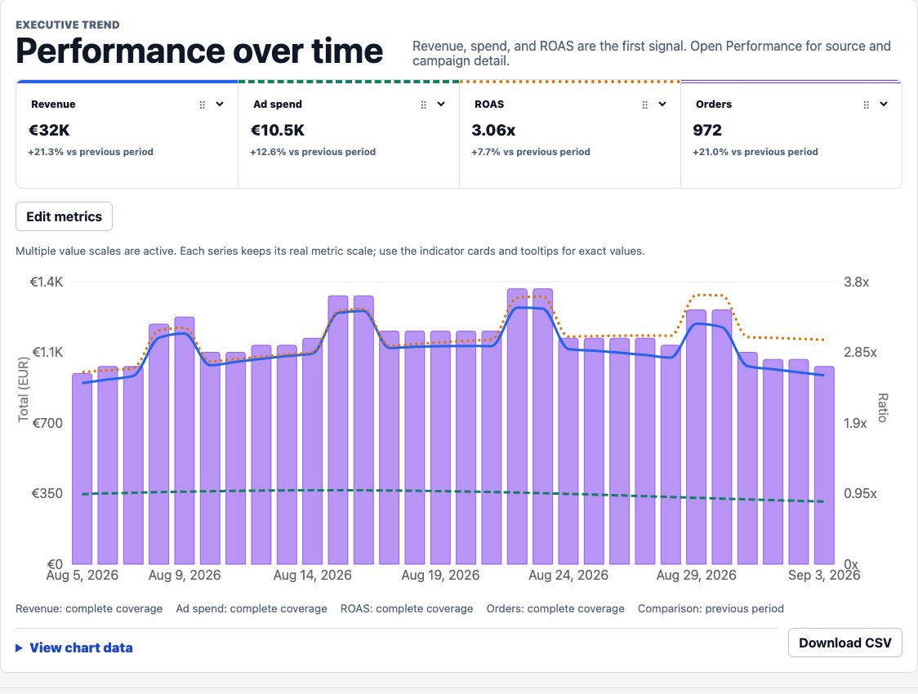Click the last orders bar for Sep 3
Screen dimensions: 918x694
tap(824, 465)
